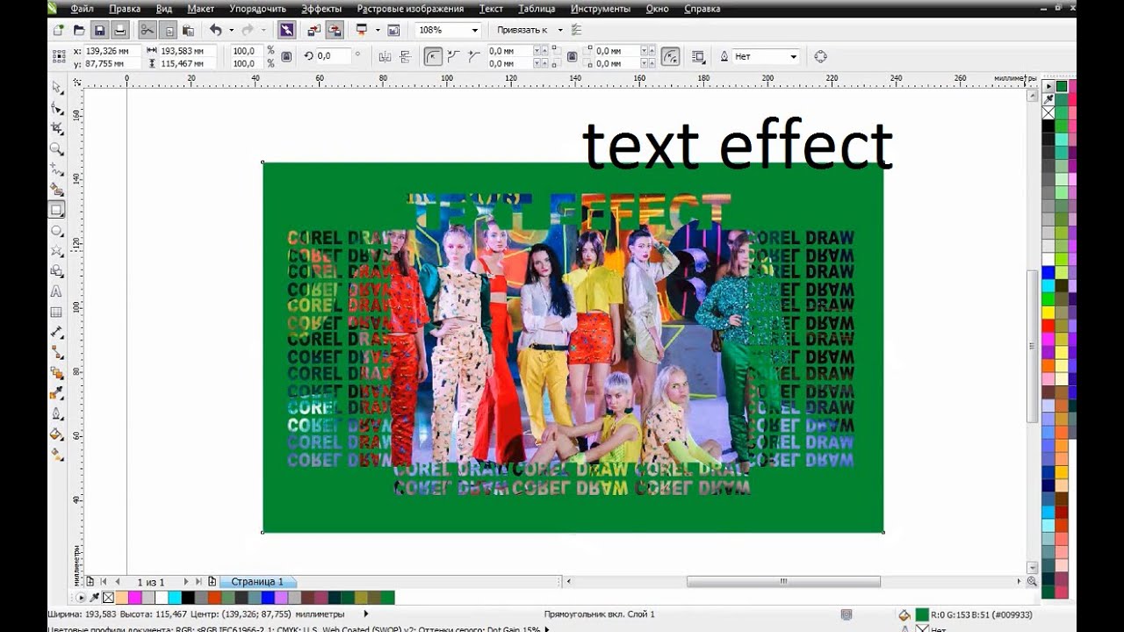This screenshot has height=632, width=1124.
Task: Open the Файл menu
Action: [x=82, y=8]
